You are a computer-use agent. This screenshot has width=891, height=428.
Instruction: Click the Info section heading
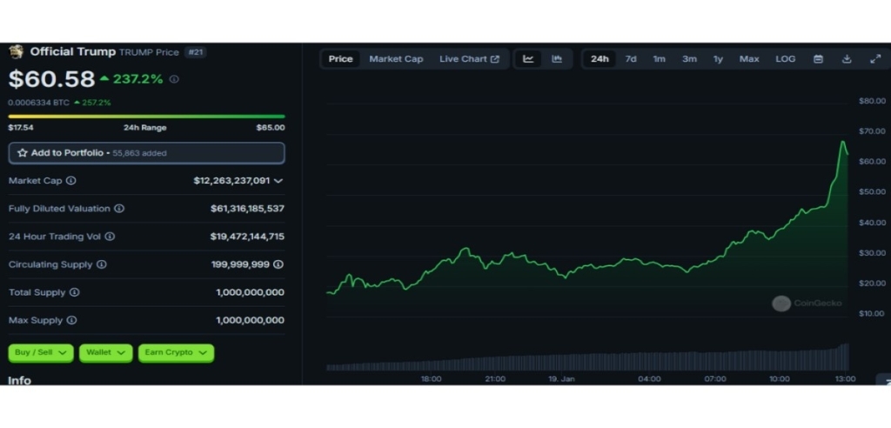coord(19,379)
